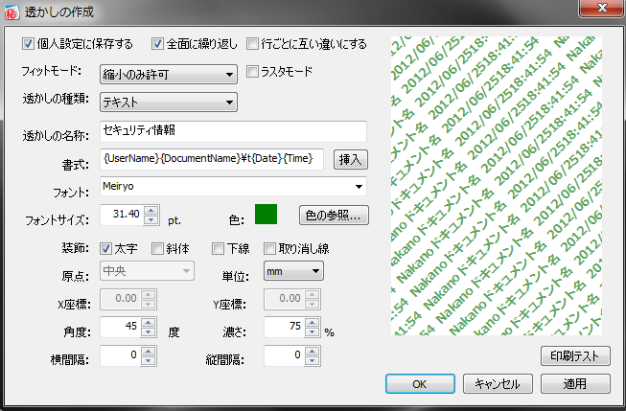Increase フォントサイズ with up arrow
Screen dimensions: 626x411
tap(151, 210)
